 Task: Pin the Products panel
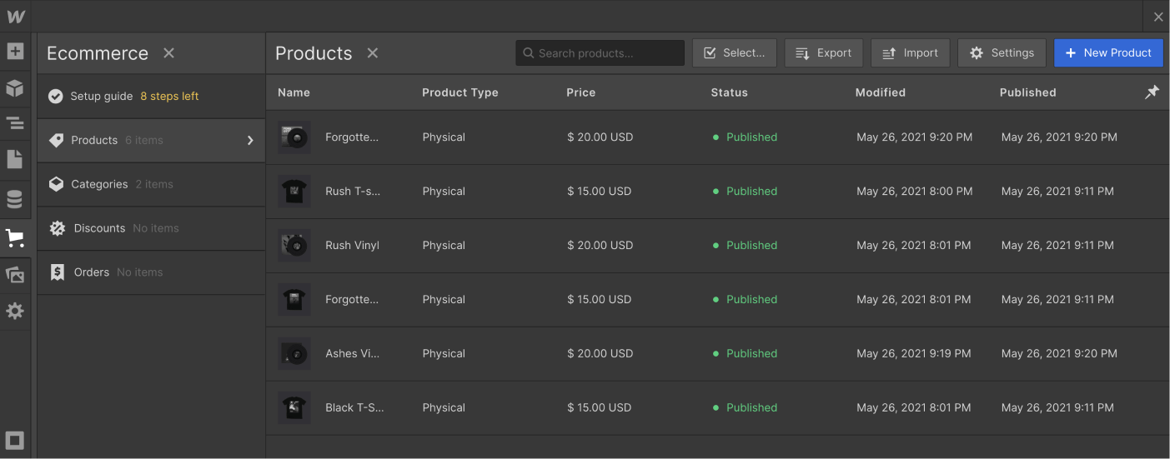(x=1152, y=92)
